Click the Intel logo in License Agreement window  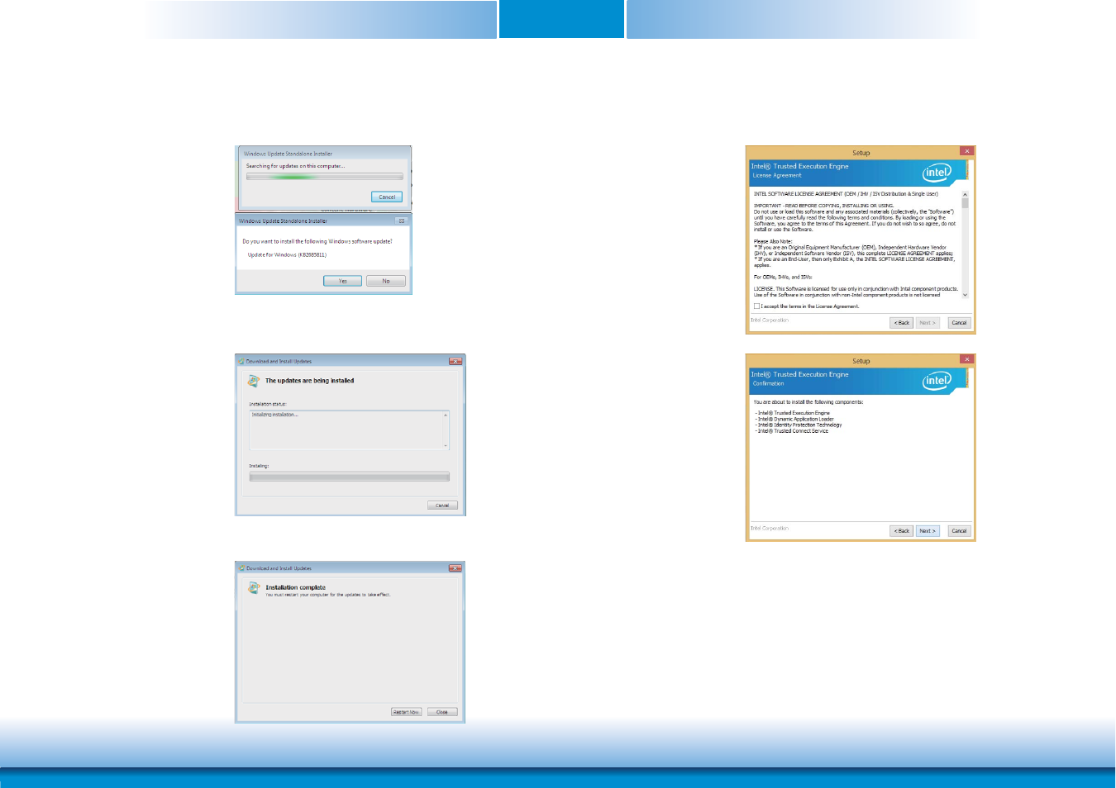pos(937,172)
